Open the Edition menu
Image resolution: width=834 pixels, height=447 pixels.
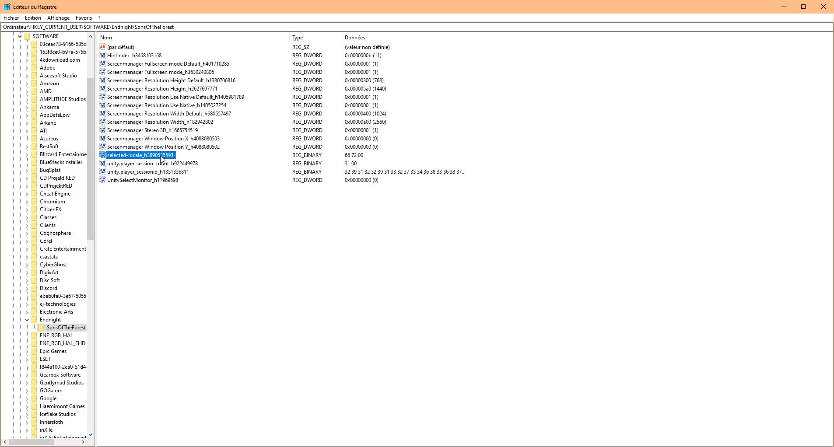click(x=32, y=17)
